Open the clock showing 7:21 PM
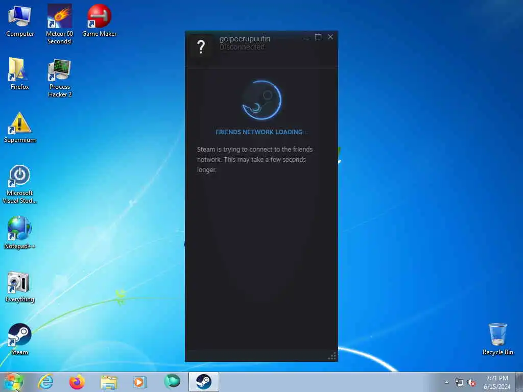523x392 pixels. pos(497,382)
